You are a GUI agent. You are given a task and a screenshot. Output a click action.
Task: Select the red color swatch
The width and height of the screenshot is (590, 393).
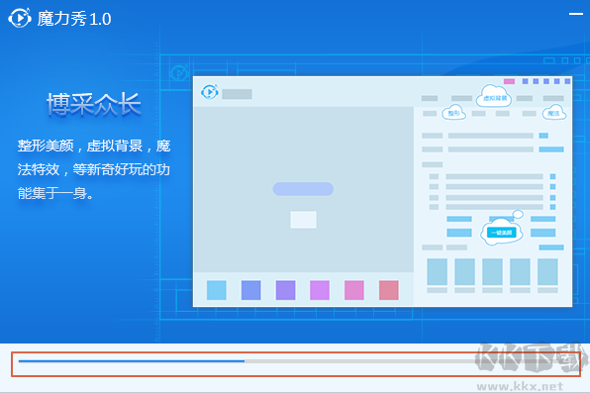tap(389, 290)
